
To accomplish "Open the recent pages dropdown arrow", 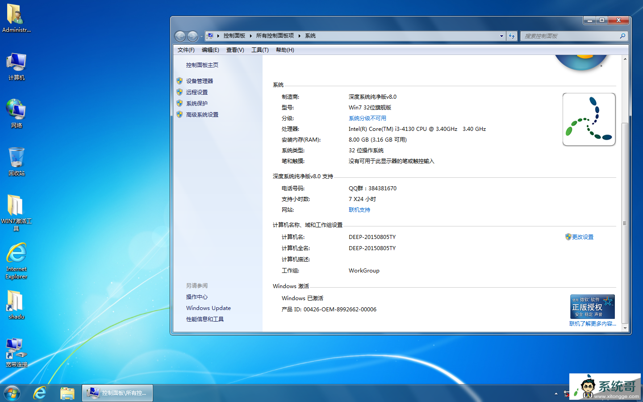I will [201, 36].
